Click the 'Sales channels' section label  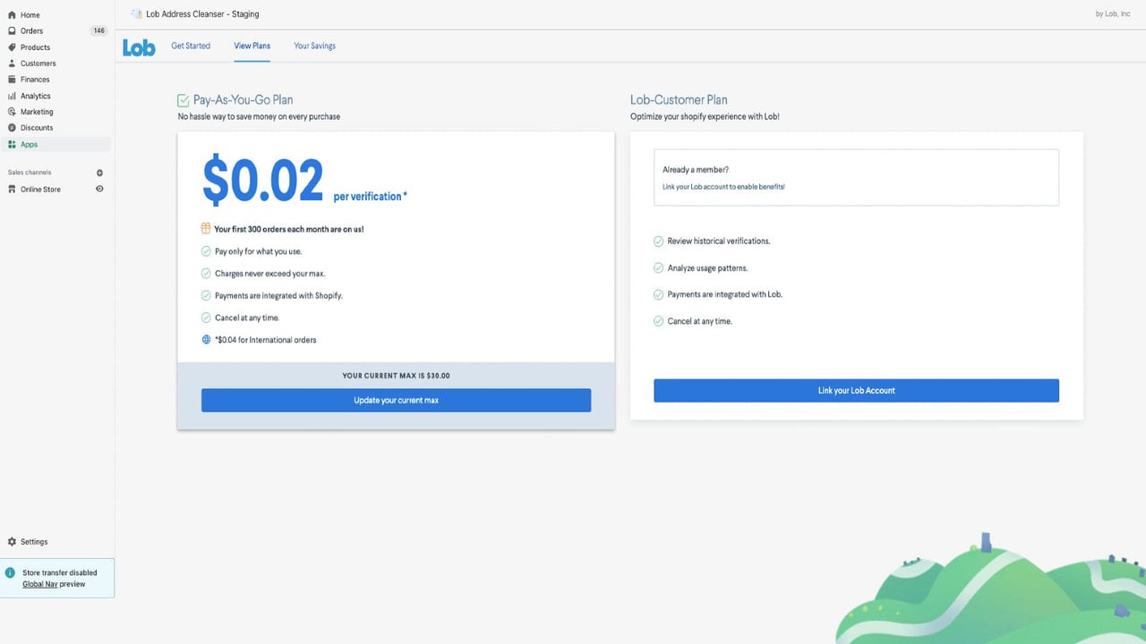(x=30, y=173)
